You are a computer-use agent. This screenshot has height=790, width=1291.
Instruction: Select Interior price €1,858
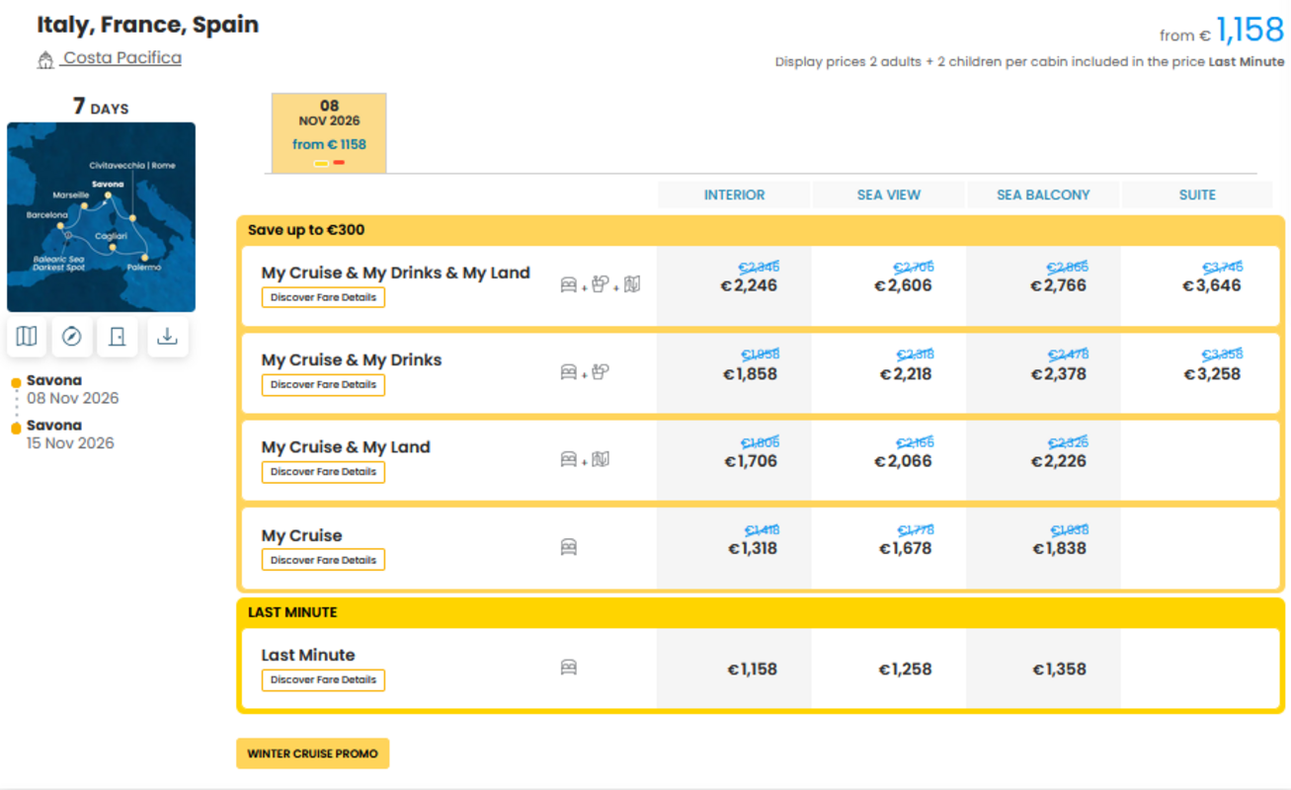click(750, 374)
